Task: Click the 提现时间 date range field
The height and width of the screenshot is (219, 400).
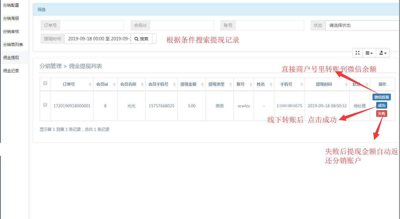Action: pyautogui.click(x=97, y=39)
